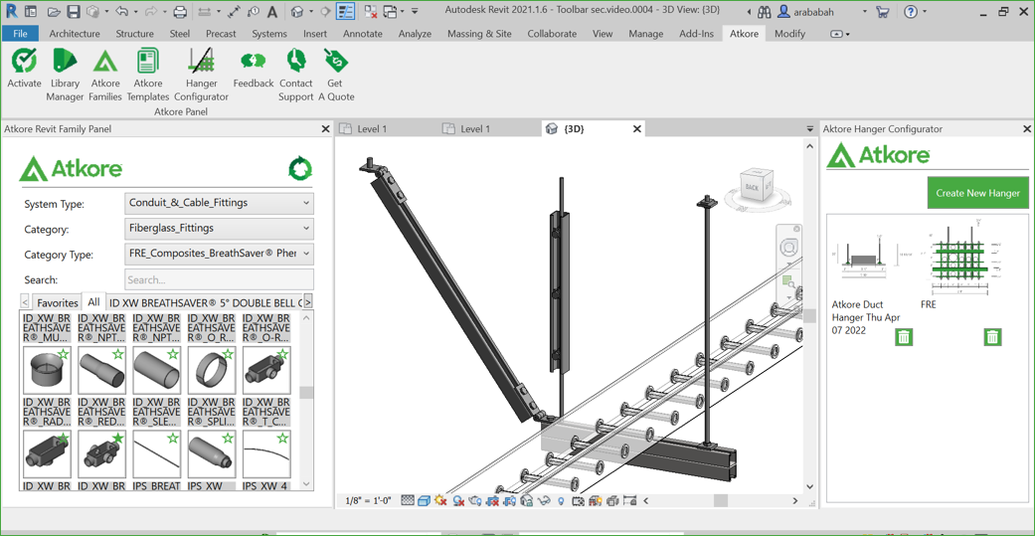
Task: Click the Create New Hanger button
Action: pyautogui.click(x=976, y=193)
